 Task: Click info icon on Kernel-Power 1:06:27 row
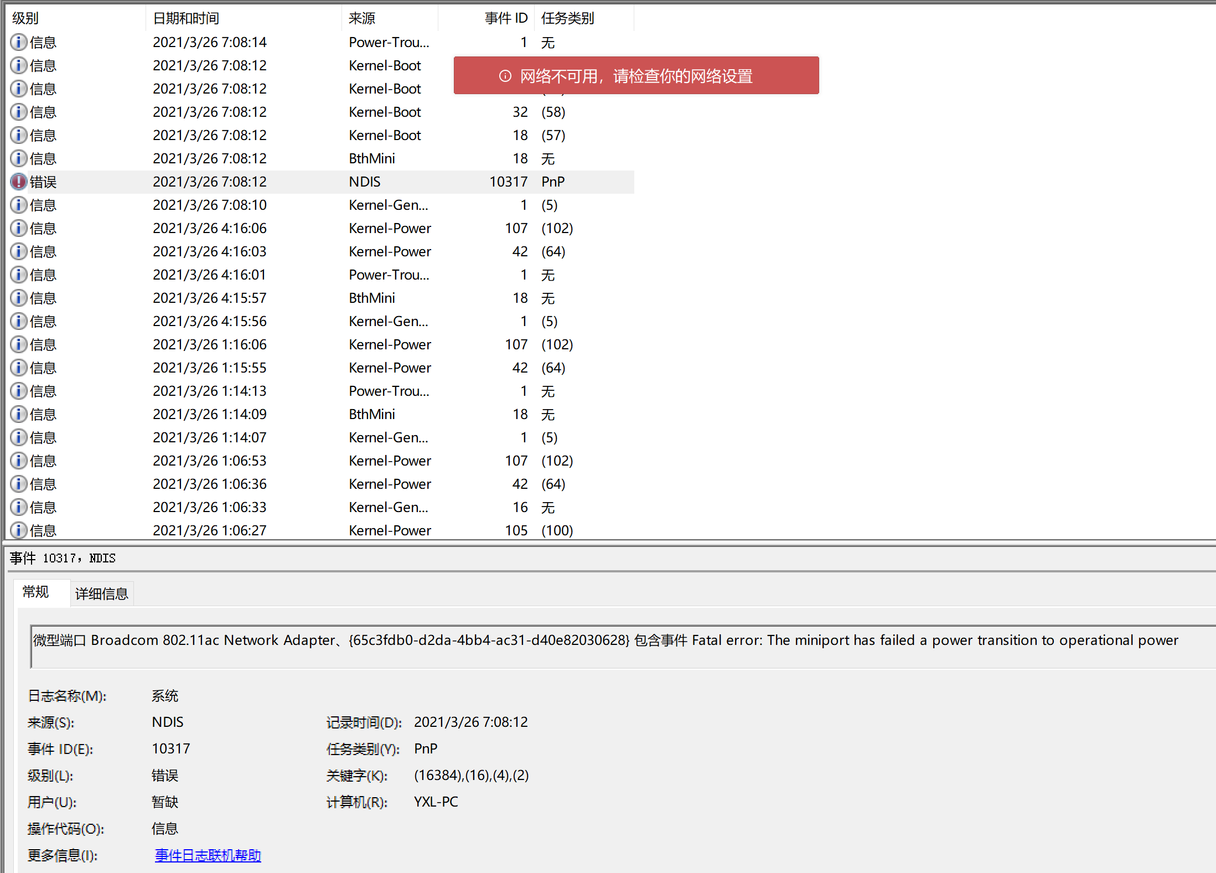(x=19, y=530)
